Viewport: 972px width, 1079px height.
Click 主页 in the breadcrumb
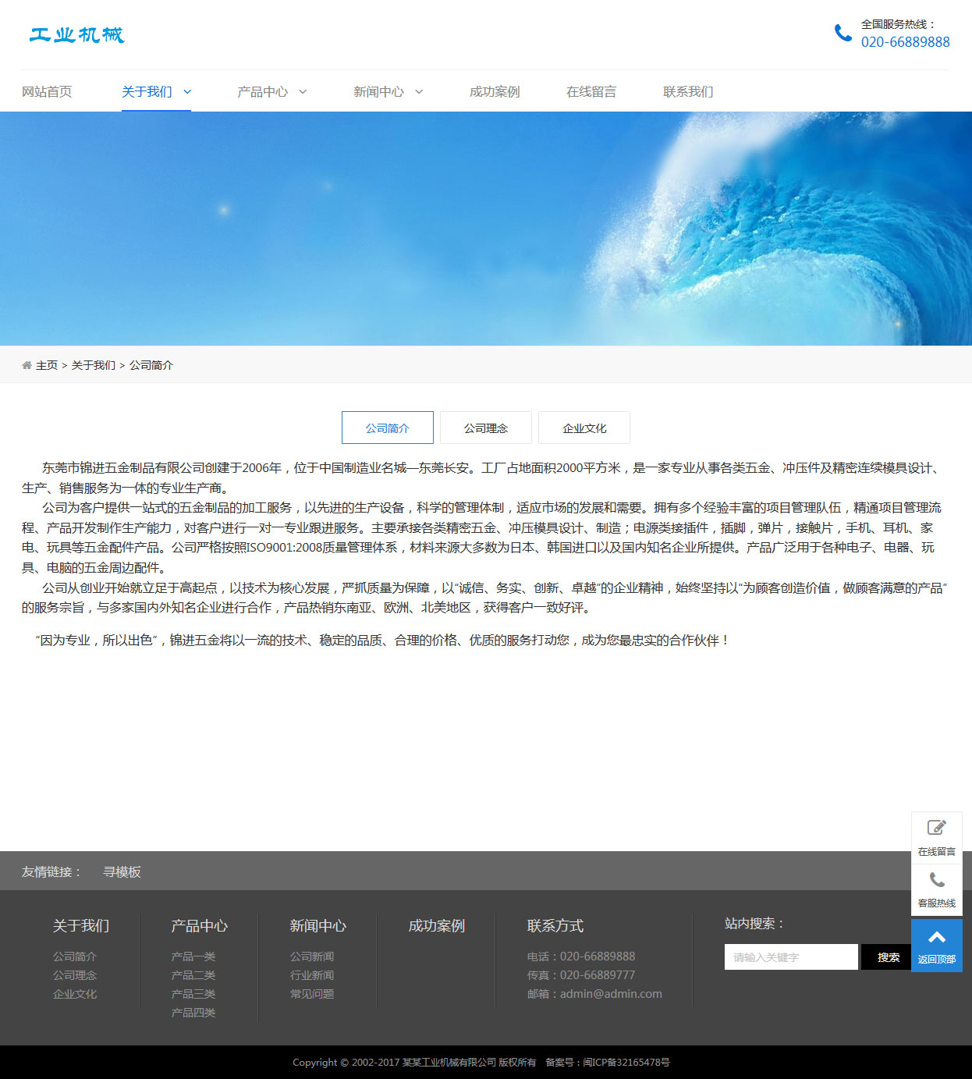coord(47,365)
